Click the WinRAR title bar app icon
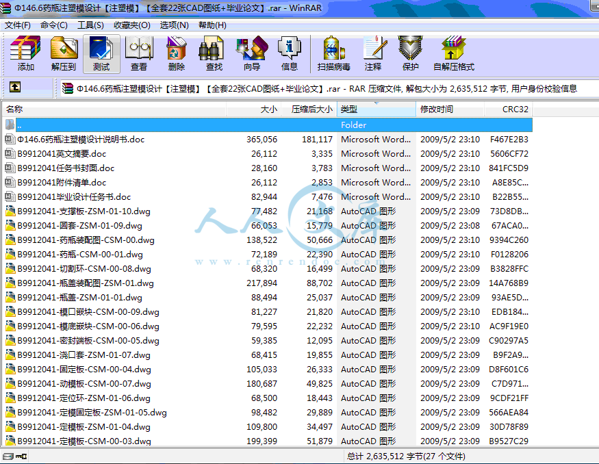The image size is (599, 464). (x=5, y=8)
